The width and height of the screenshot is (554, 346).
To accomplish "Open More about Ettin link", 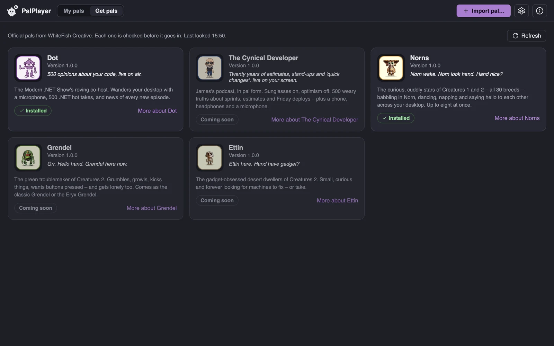I will pos(337,200).
